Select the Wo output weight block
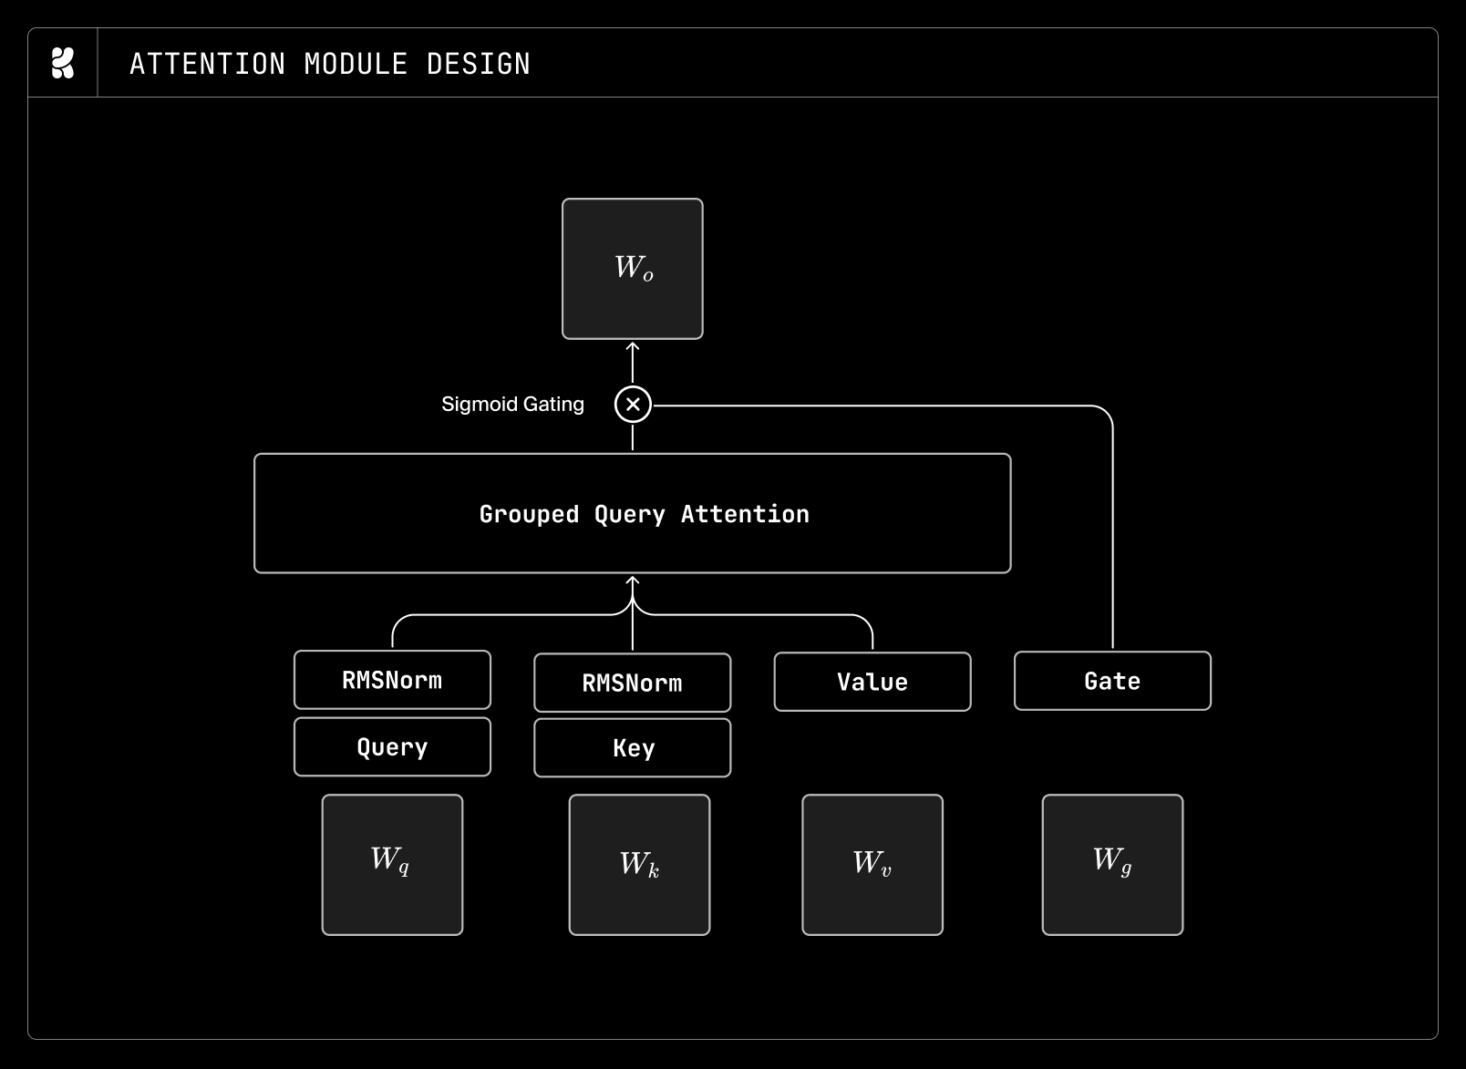This screenshot has width=1466, height=1069. coord(633,269)
